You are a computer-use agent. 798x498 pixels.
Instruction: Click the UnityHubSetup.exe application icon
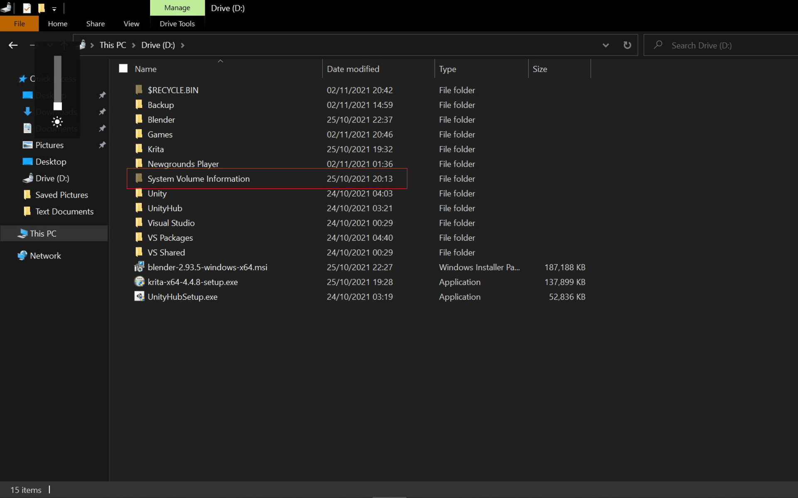click(139, 296)
